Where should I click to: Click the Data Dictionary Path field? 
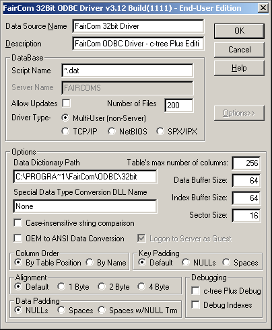point(85,177)
